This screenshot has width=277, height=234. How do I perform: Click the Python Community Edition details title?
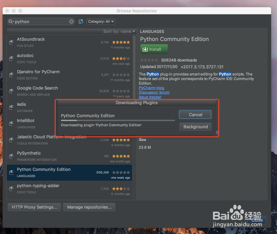pos(174,39)
